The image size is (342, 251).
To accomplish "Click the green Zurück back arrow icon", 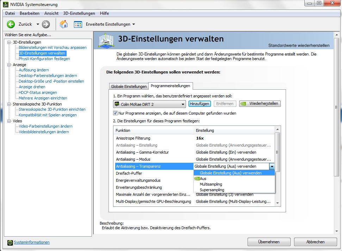I will [x=11, y=24].
